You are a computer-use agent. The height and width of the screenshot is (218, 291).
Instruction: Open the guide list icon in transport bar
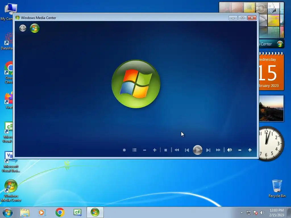134,150
